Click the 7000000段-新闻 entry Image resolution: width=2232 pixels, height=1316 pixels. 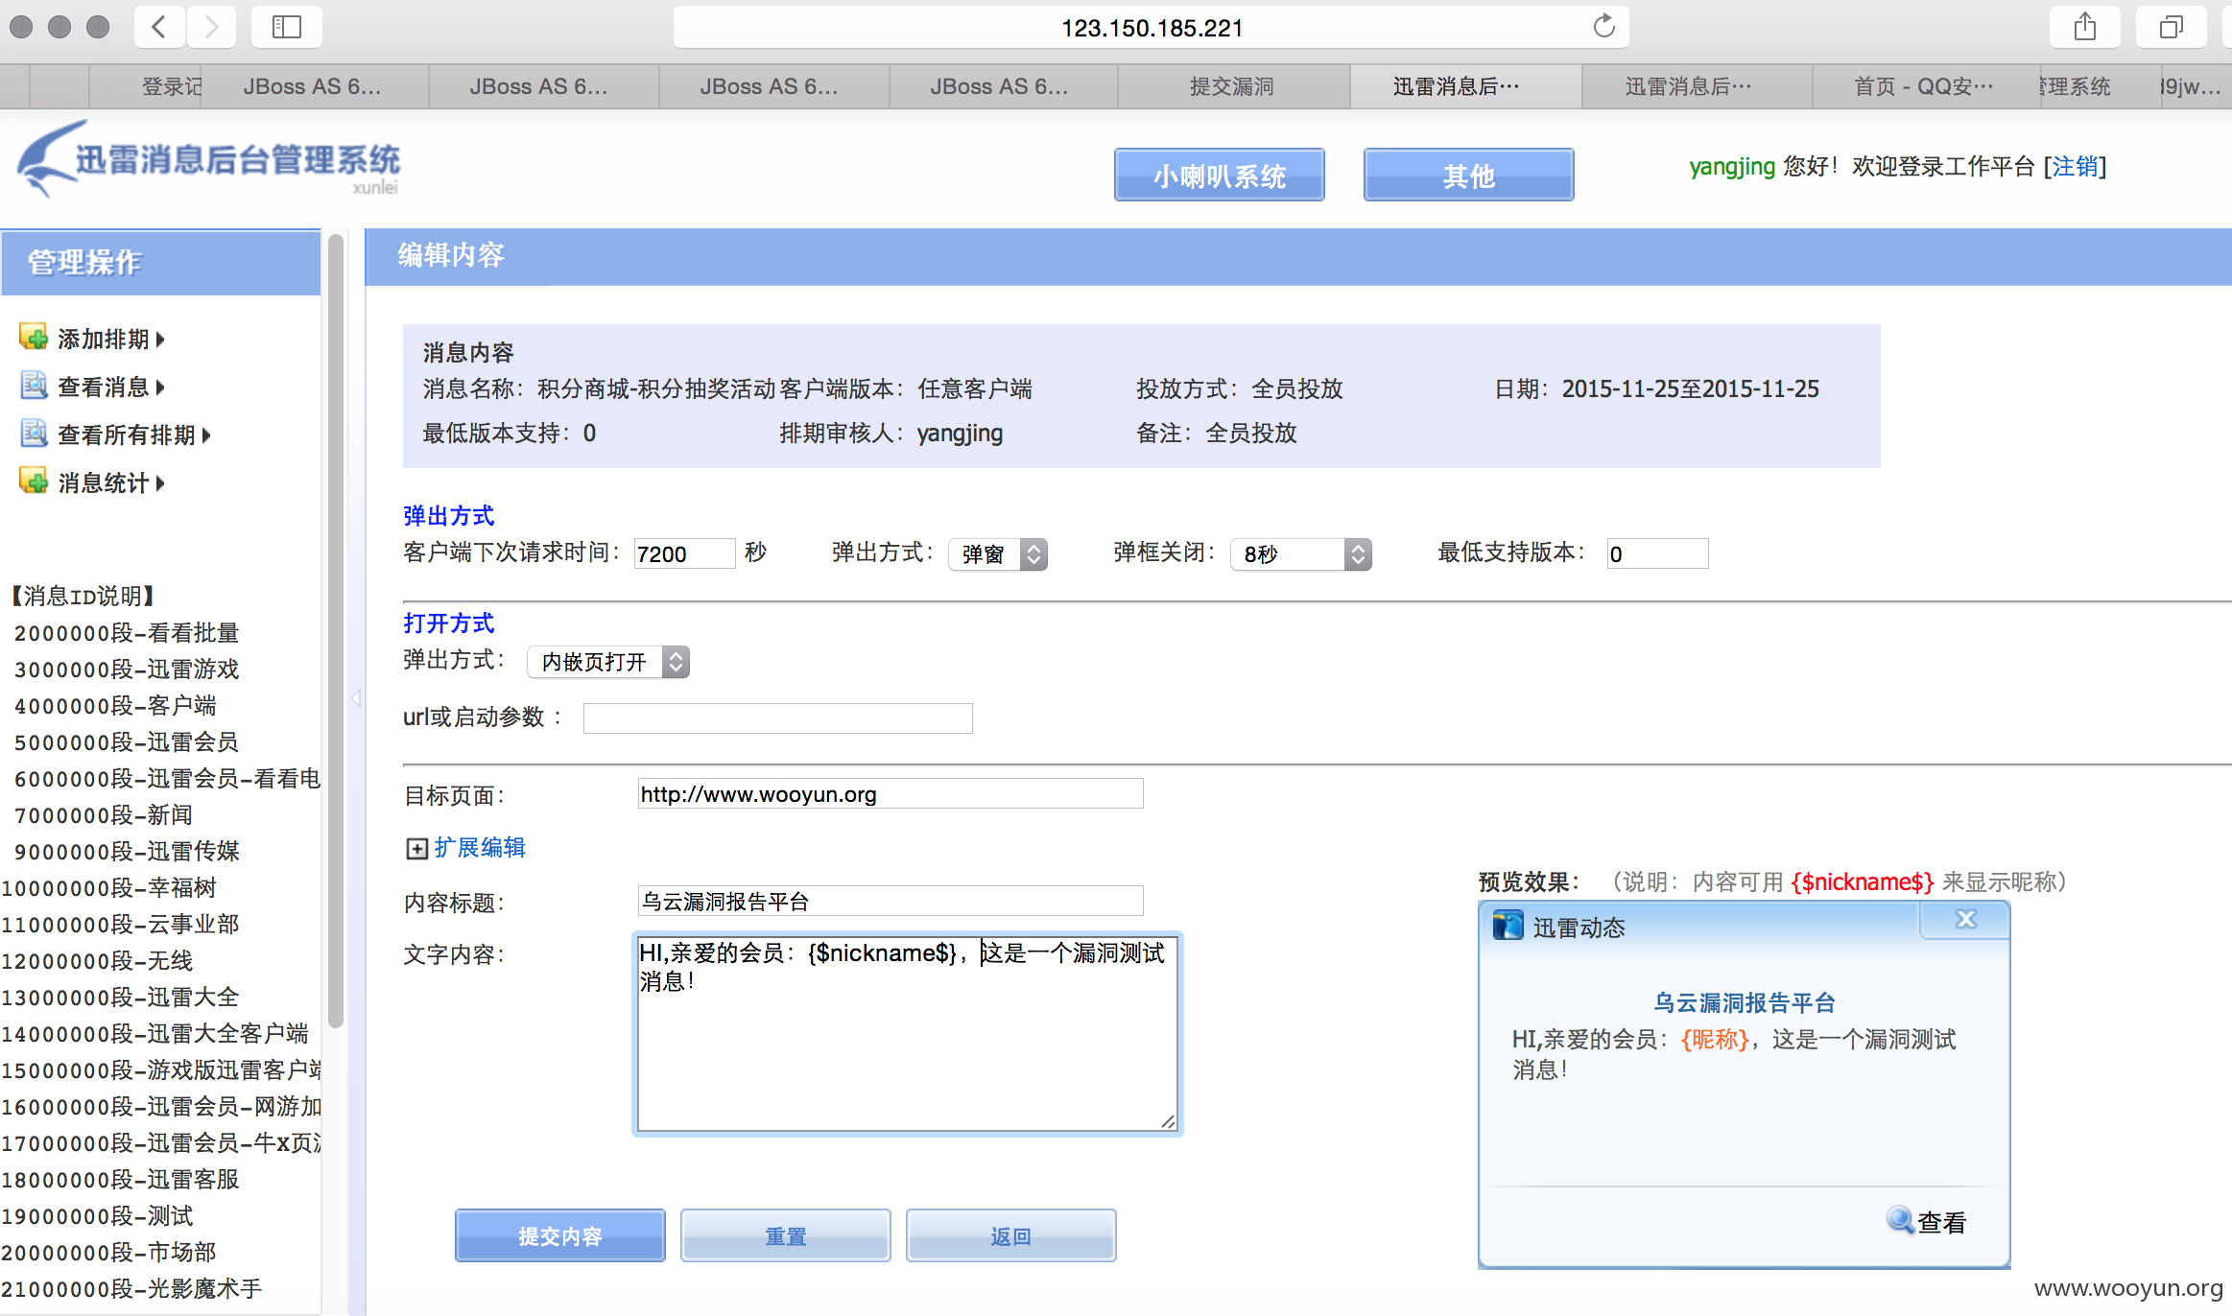coord(104,815)
